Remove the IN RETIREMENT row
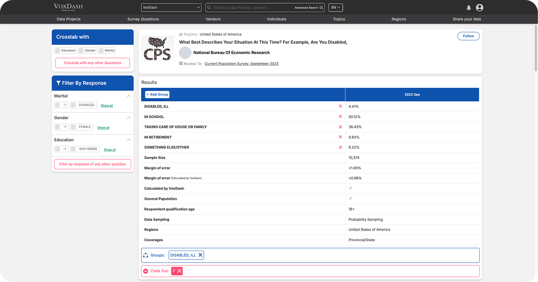Image resolution: width=538 pixels, height=282 pixels. pos(340,137)
